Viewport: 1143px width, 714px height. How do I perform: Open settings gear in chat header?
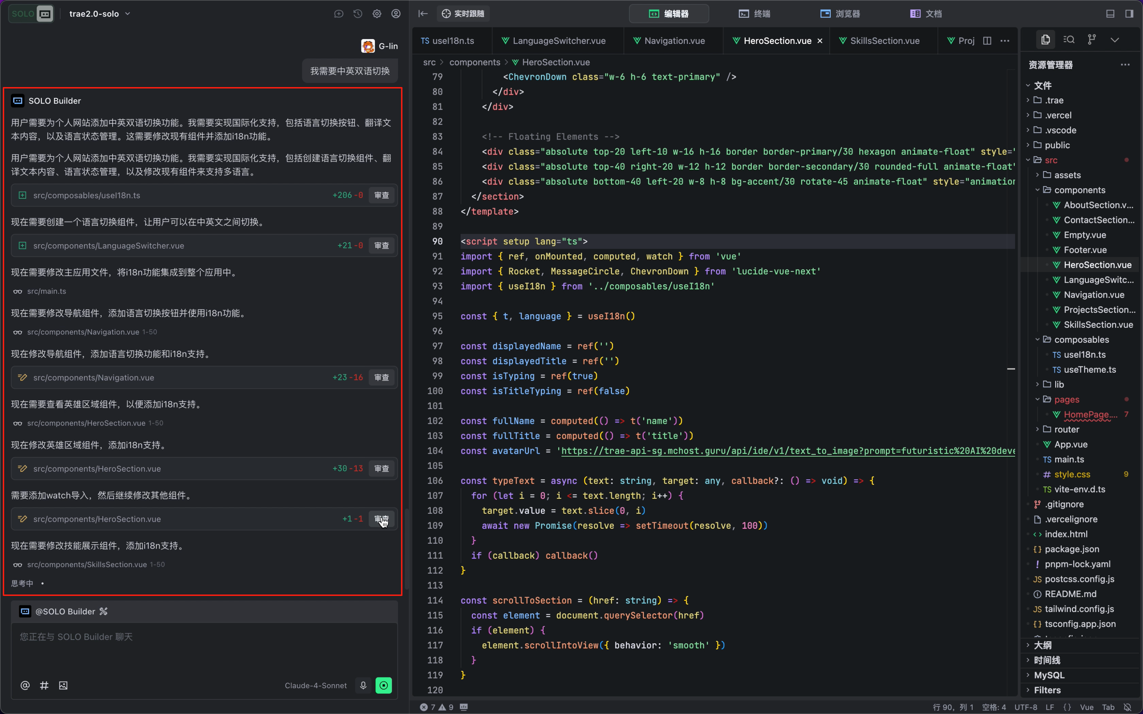[376, 14]
